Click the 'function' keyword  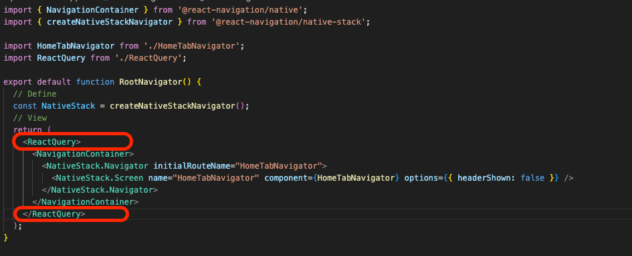(95, 82)
